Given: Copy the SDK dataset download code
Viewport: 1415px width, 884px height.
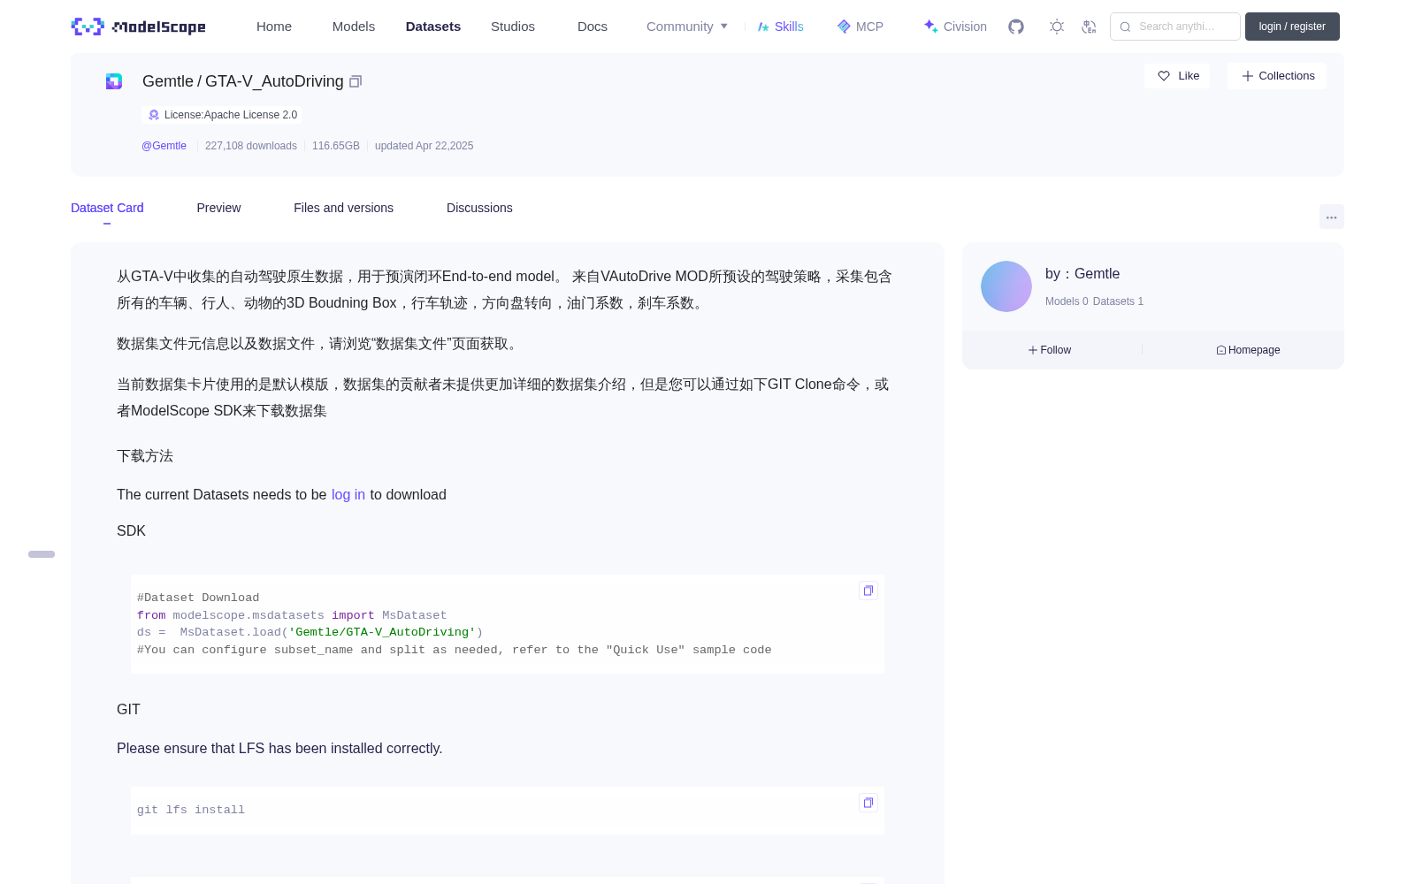Looking at the screenshot, I should click(868, 591).
